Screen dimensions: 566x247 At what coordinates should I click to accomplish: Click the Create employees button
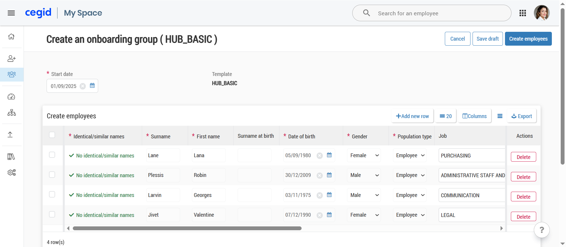(528, 39)
